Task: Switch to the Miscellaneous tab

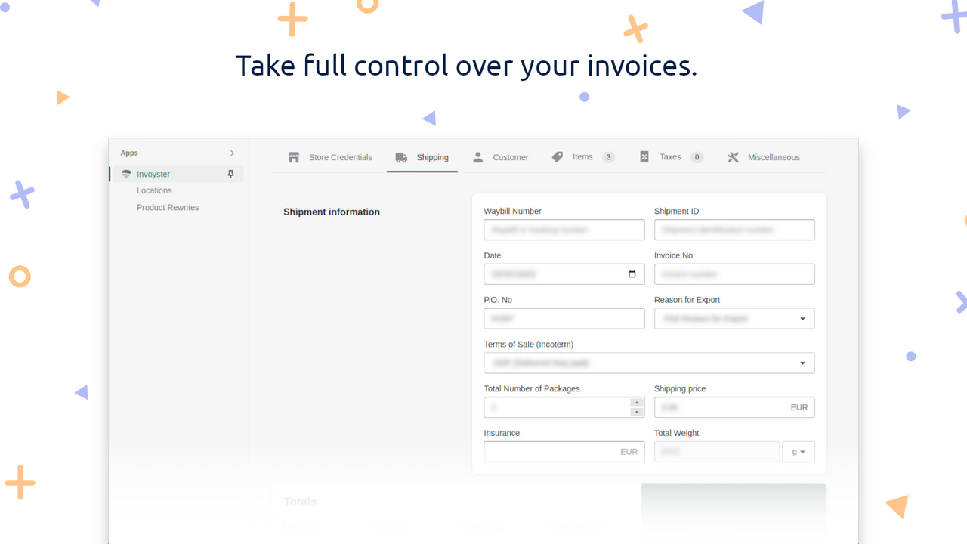Action: coord(763,157)
